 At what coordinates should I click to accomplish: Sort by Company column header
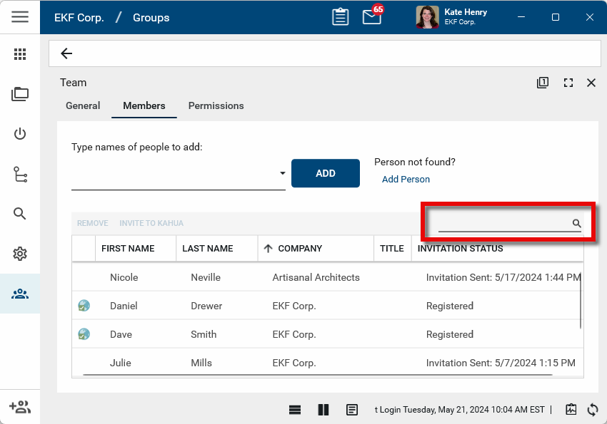point(300,249)
